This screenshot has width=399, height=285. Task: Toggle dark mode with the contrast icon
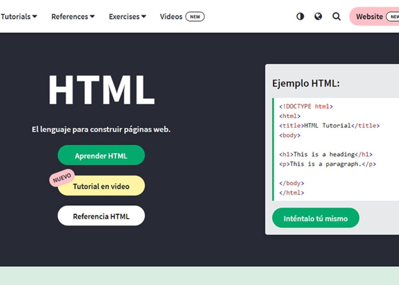pyautogui.click(x=300, y=16)
